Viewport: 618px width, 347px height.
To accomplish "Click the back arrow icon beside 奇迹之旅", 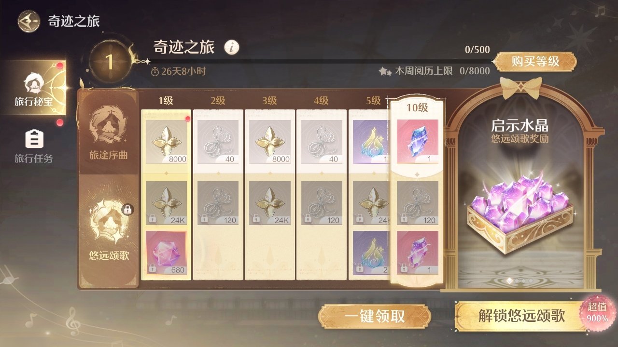I will point(29,21).
